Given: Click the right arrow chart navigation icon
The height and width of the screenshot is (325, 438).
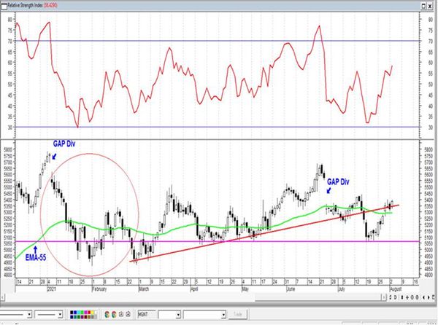Looking at the screenshot, I should click(x=429, y=297).
